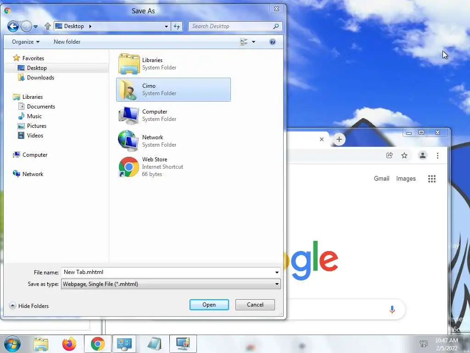Click the Open button
This screenshot has height=353, width=470.
(209, 305)
